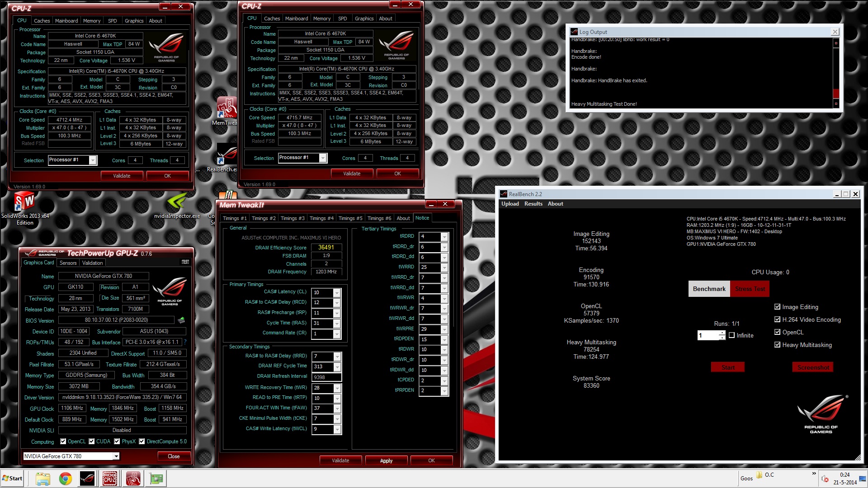Image resolution: width=868 pixels, height=488 pixels.
Task: Open the Upload menu in RealBench
Action: 510,204
